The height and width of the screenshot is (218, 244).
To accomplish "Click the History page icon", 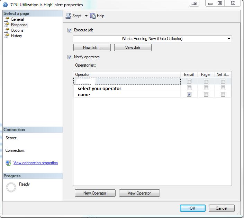I will tap(7, 36).
